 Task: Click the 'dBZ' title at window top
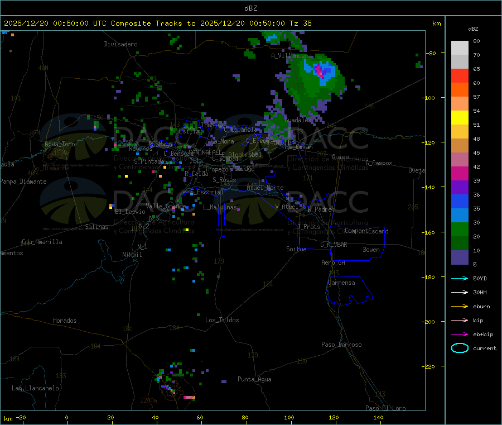(250, 8)
